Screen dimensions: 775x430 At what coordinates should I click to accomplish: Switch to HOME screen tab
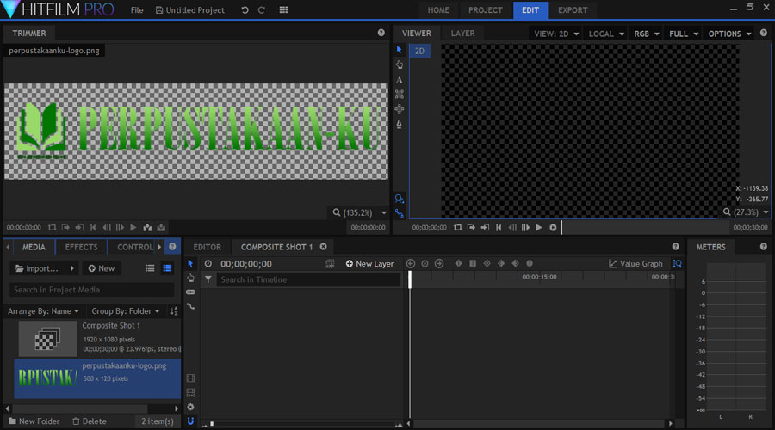click(x=438, y=9)
